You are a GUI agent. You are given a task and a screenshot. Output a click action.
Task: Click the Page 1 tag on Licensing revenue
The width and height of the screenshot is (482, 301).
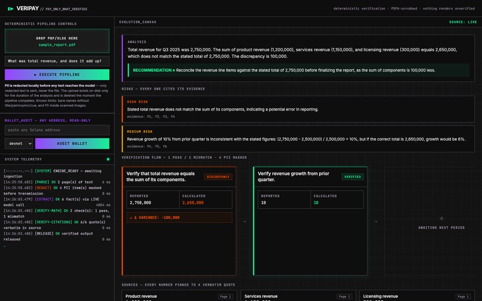coord(463,296)
